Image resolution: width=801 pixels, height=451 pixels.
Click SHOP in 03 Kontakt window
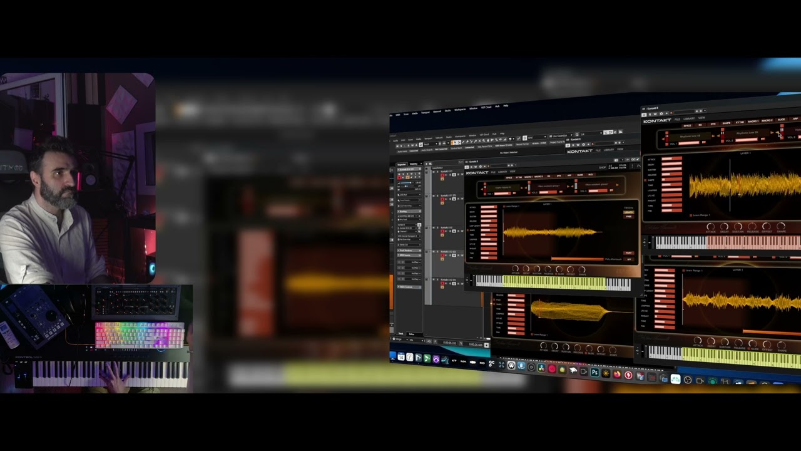pos(602,167)
